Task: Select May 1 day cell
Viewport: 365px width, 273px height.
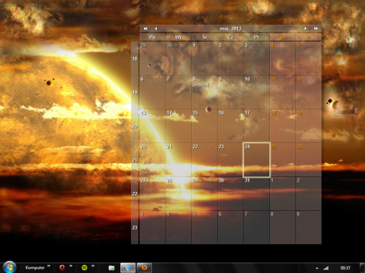Action: (205, 59)
